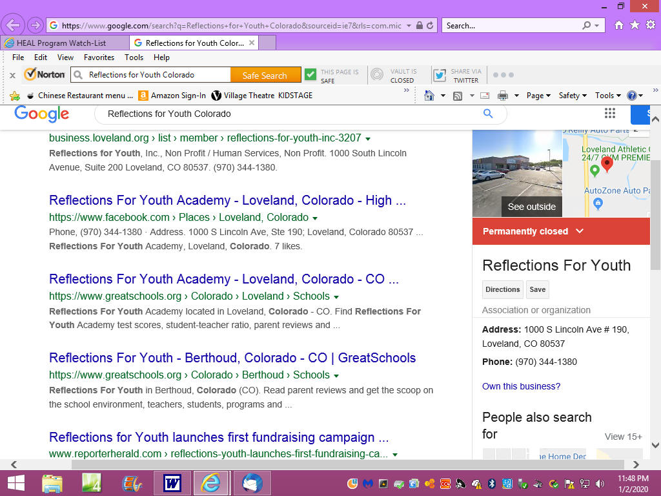Screen dimensions: 661x496
Task: Open the Favorites menu
Action: [x=99, y=57]
